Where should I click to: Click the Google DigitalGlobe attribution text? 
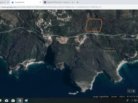pyautogui.click(x=101, y=97)
